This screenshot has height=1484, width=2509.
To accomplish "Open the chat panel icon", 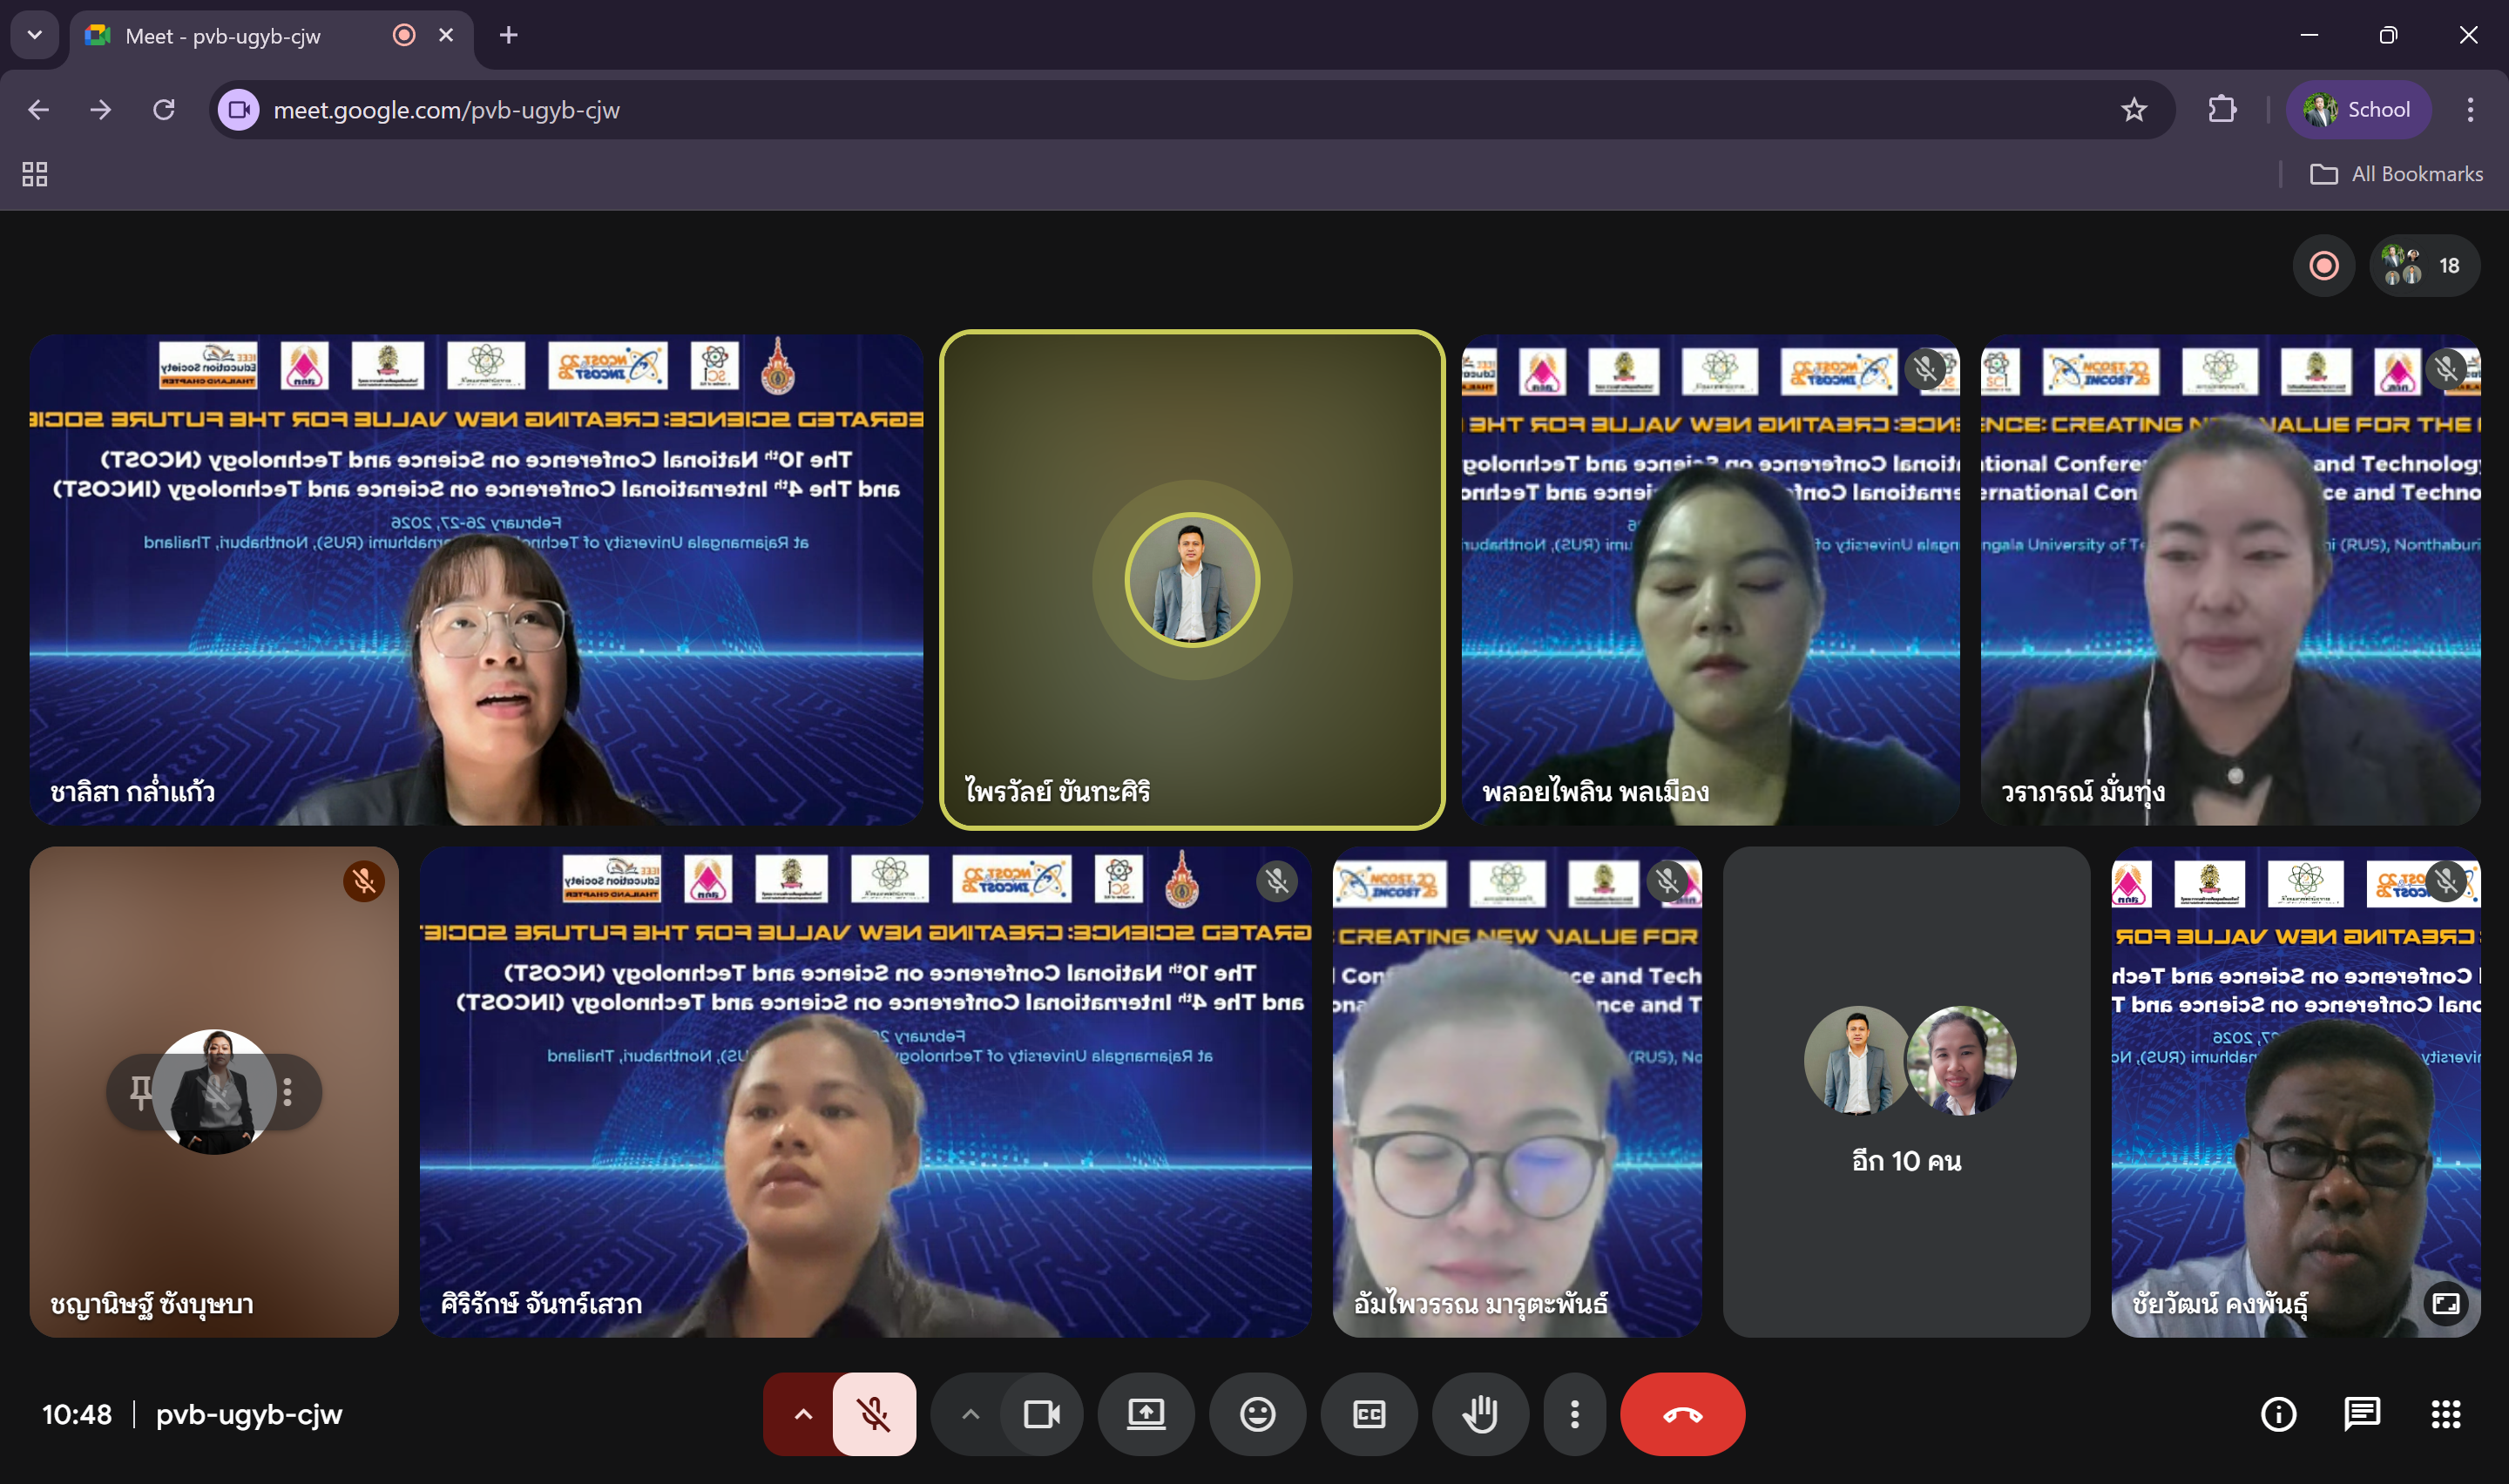I will click(x=2362, y=1414).
